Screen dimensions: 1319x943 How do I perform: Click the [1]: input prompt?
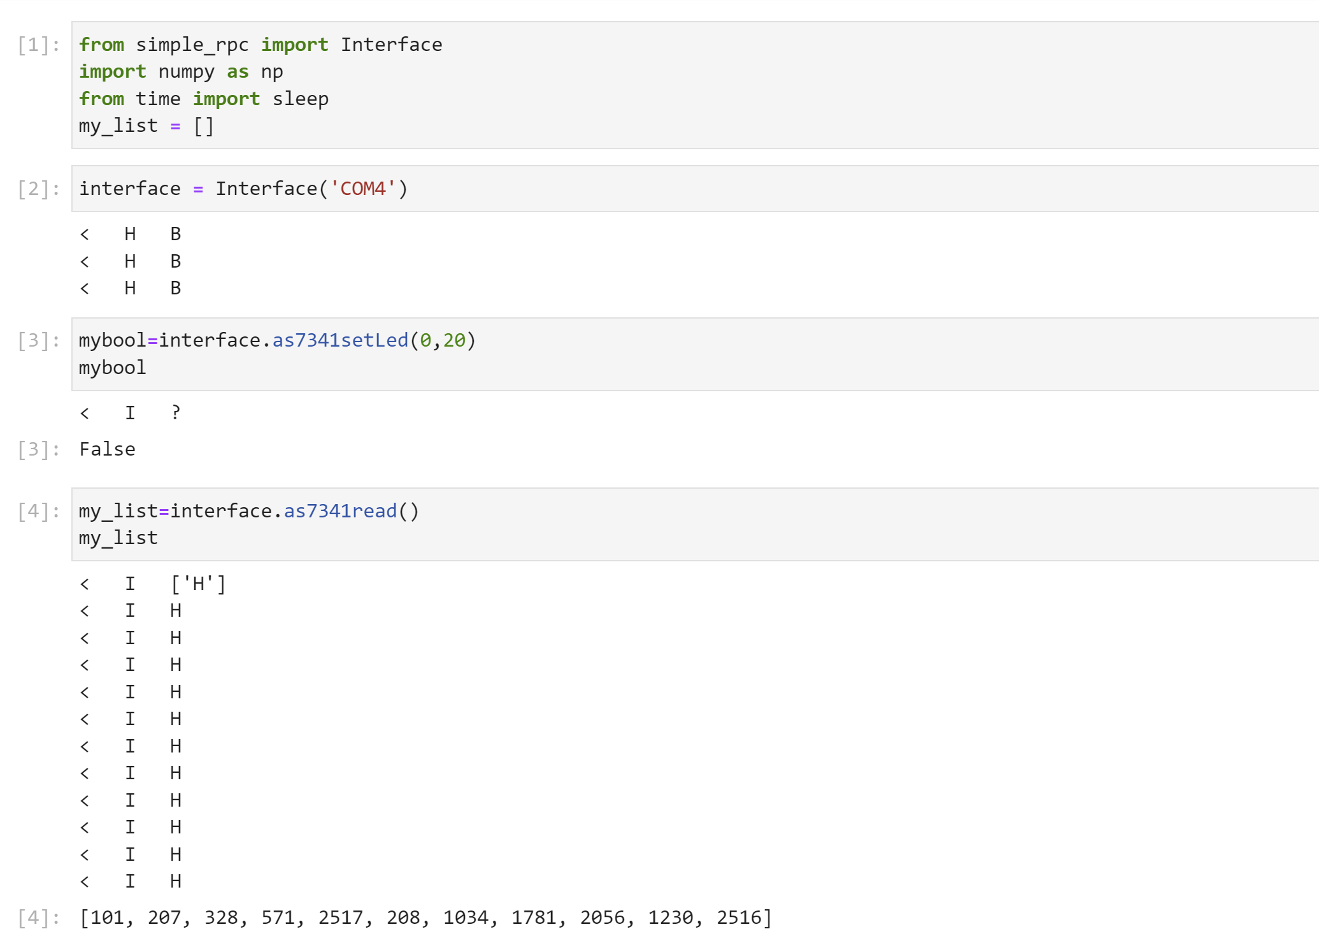pyautogui.click(x=38, y=45)
